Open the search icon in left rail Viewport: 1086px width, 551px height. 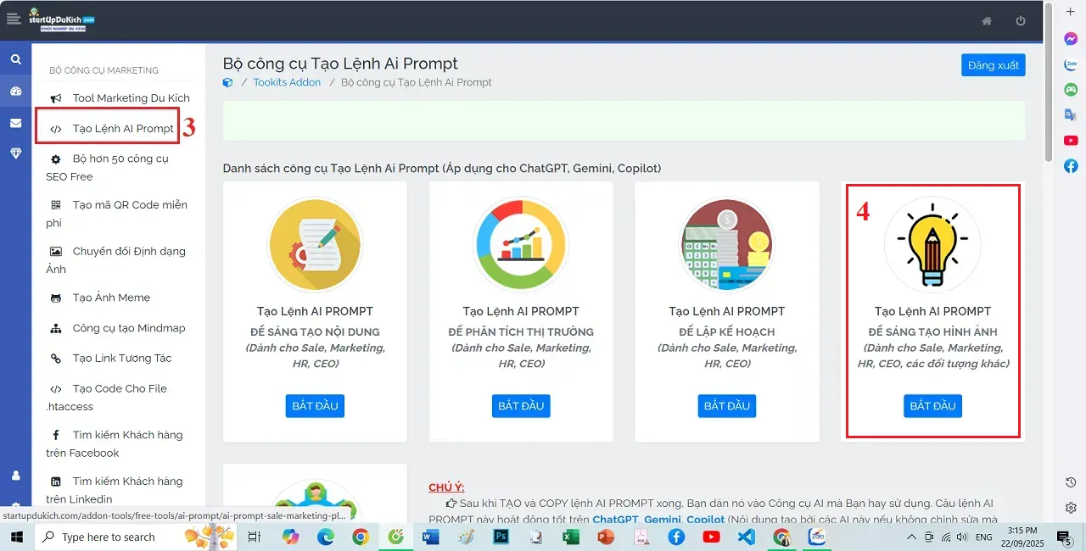point(15,59)
